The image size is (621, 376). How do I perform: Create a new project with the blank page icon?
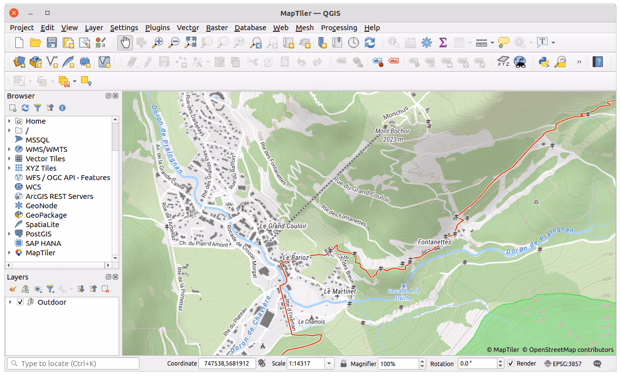[19, 43]
